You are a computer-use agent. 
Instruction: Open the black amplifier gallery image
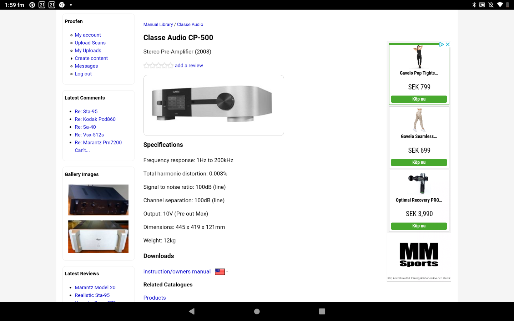click(x=98, y=200)
